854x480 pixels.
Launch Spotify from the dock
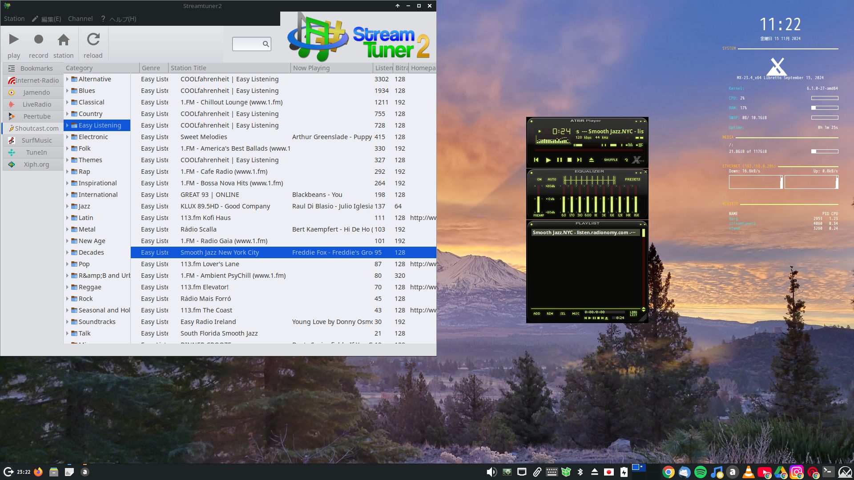click(x=700, y=472)
